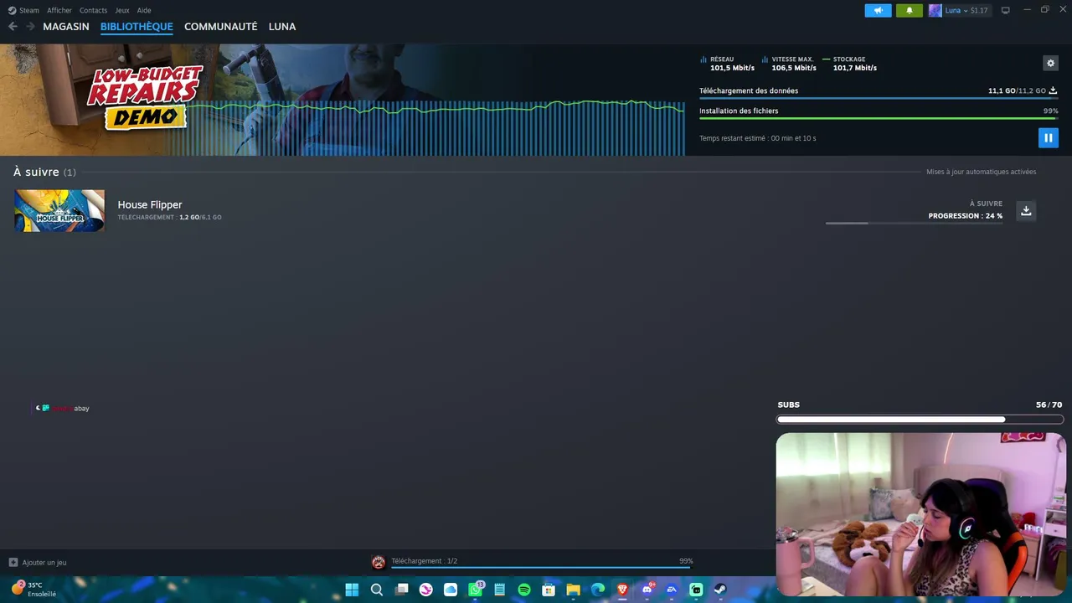Open downloads status 'Téléchargement : 1/2'
Image resolution: width=1072 pixels, height=603 pixels.
pyautogui.click(x=424, y=561)
